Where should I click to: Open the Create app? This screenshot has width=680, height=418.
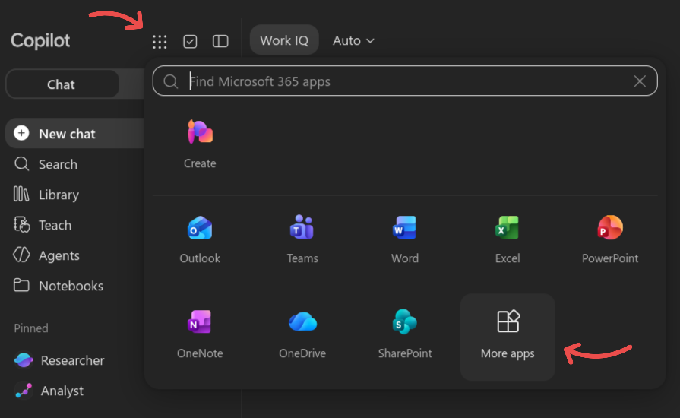point(200,145)
